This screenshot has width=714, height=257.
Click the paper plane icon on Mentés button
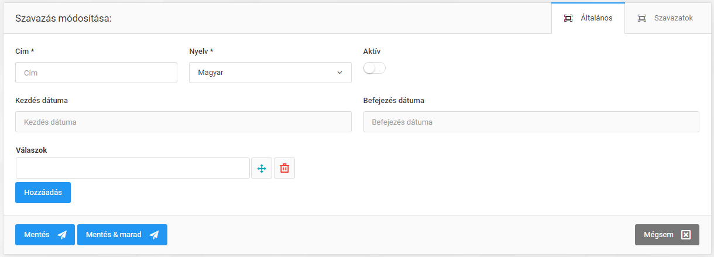[62, 235]
